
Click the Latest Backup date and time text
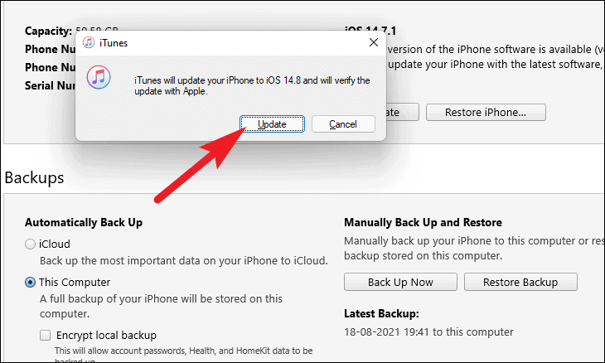pos(428,332)
